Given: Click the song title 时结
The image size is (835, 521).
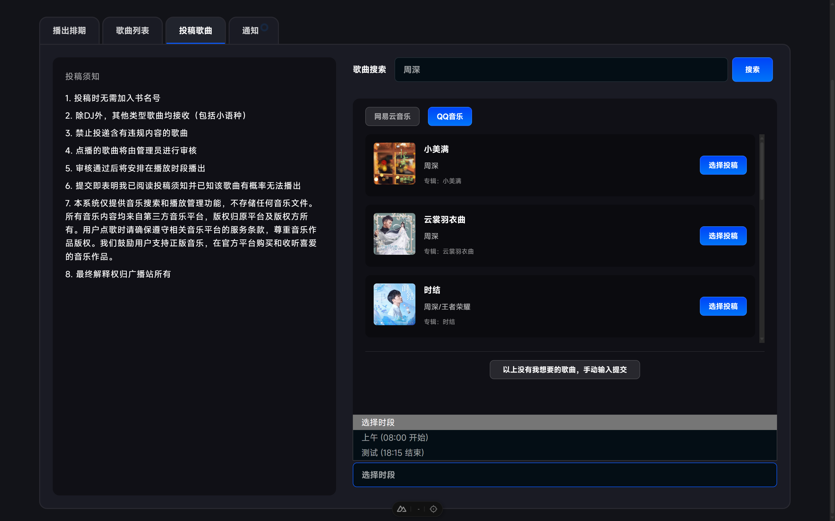Looking at the screenshot, I should 432,290.
